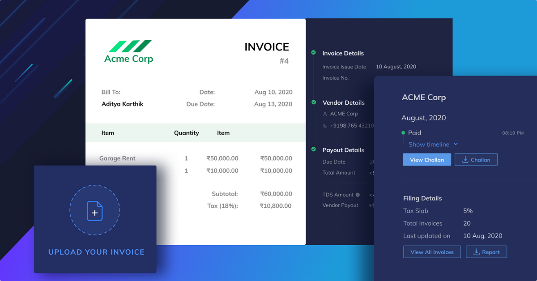The height and width of the screenshot is (281, 537).
Task: Click the green check beside Payout Details
Action: point(314,149)
